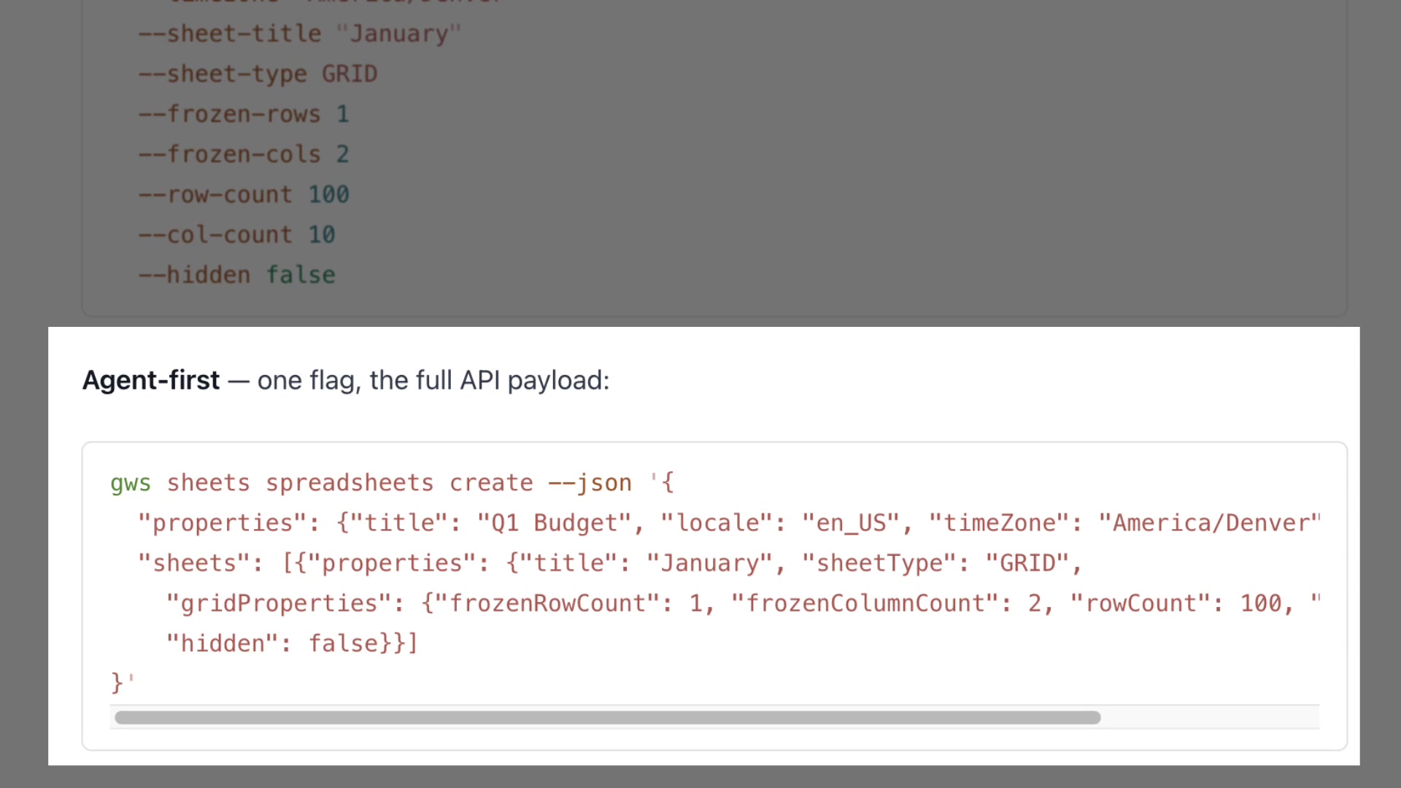Click the --hidden false flag text
Screen dimensions: 1401x788
(236, 274)
